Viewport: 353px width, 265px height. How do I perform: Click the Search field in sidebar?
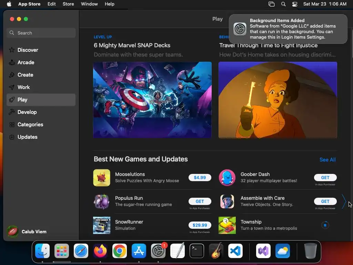41,33
